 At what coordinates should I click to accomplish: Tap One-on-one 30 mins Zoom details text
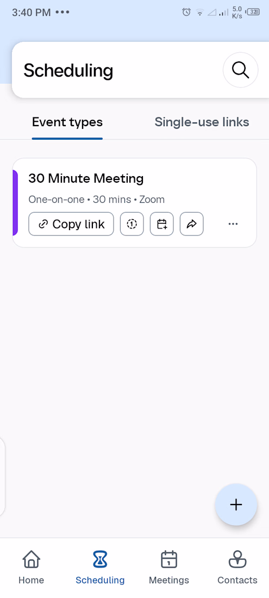[96, 199]
